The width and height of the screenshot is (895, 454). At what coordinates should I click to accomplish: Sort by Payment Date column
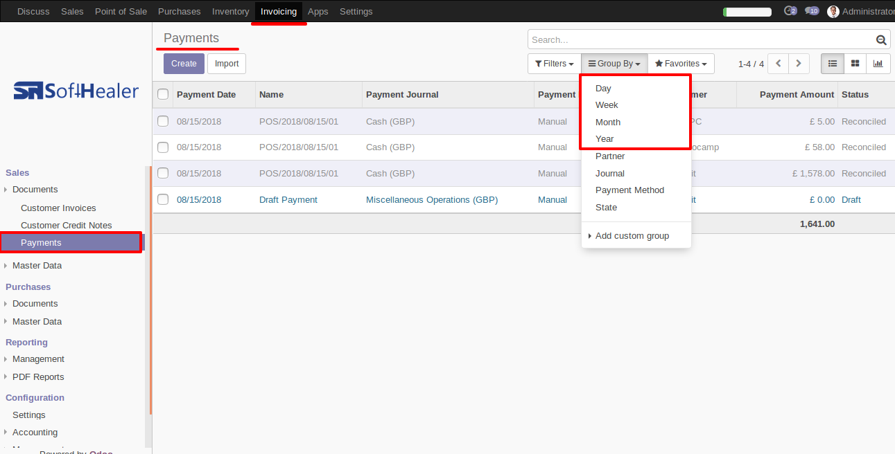click(x=206, y=95)
